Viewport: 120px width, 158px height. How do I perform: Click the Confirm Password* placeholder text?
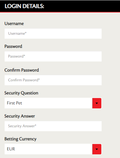(24, 80)
